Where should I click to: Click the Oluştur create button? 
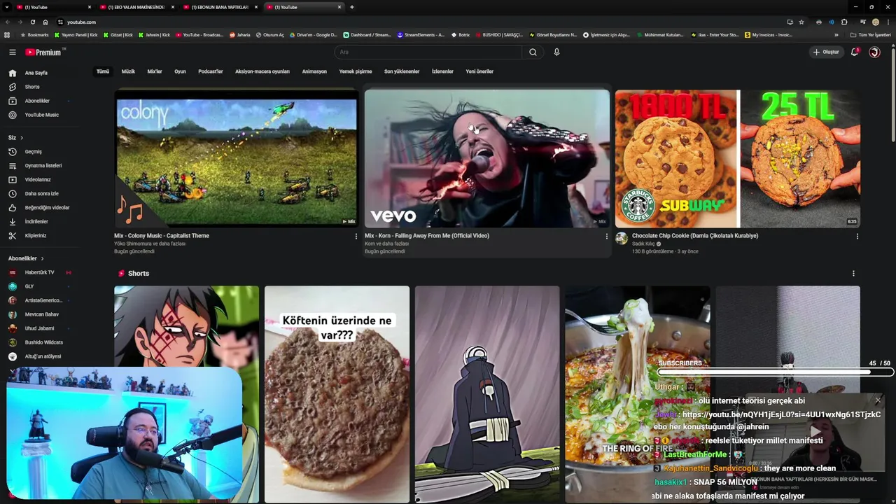click(826, 52)
